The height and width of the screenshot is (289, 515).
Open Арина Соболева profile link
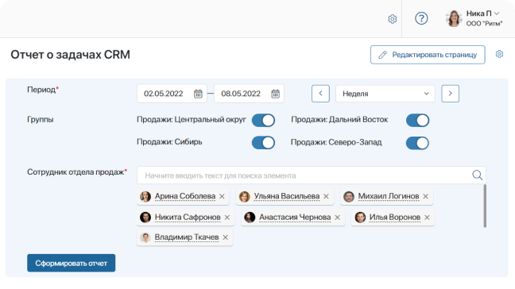185,196
